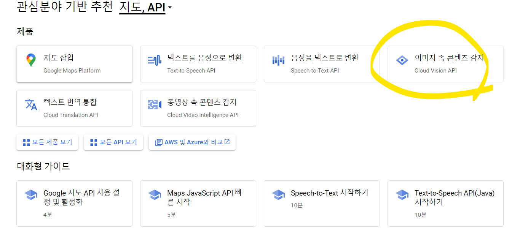
Task: Click the dropdown arrow beside 지도, API
Action: [170, 8]
